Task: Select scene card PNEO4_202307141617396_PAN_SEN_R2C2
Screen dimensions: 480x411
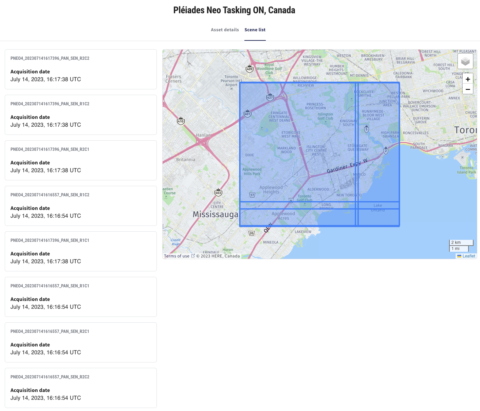Action: pos(80,69)
